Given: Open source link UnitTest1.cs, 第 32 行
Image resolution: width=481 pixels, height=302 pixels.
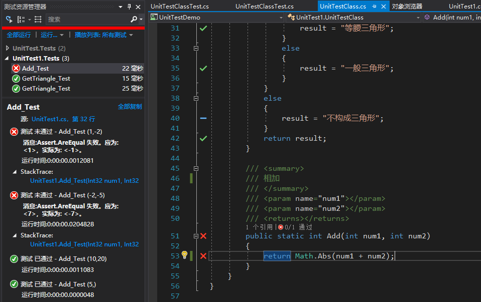Looking at the screenshot, I should (x=63, y=119).
